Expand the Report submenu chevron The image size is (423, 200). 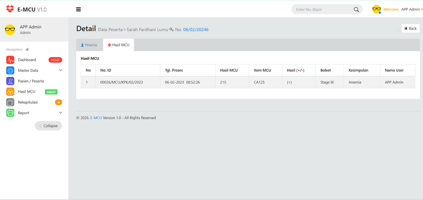coord(60,113)
